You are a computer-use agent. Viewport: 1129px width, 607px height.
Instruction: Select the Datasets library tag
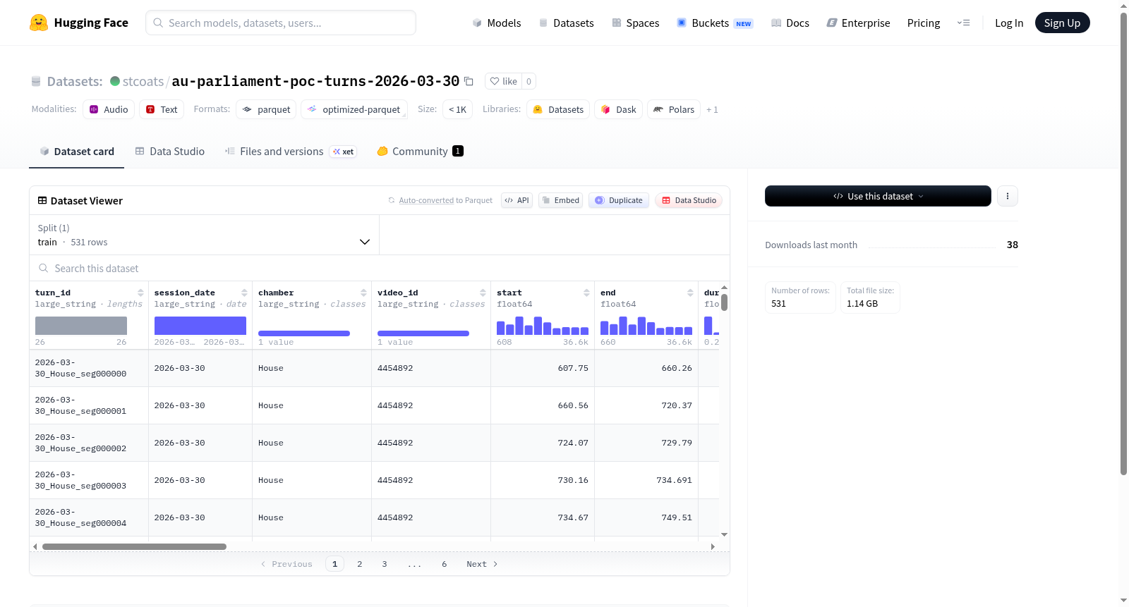tap(558, 109)
